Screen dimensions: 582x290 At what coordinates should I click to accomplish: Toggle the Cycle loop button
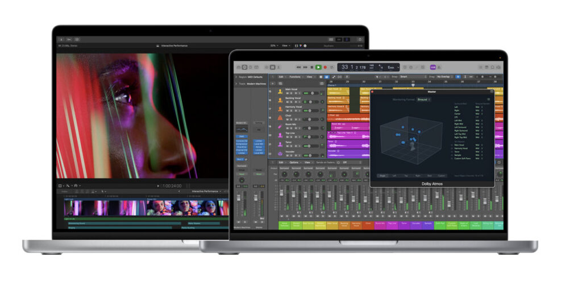click(332, 67)
